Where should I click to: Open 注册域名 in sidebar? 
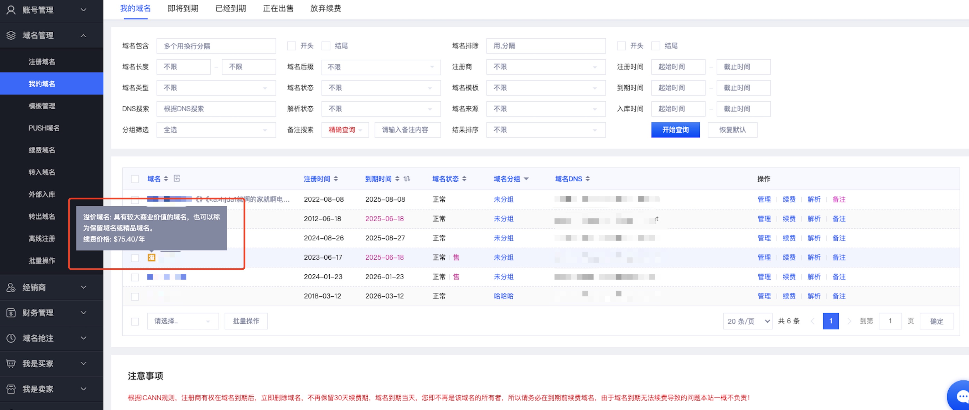click(x=42, y=62)
